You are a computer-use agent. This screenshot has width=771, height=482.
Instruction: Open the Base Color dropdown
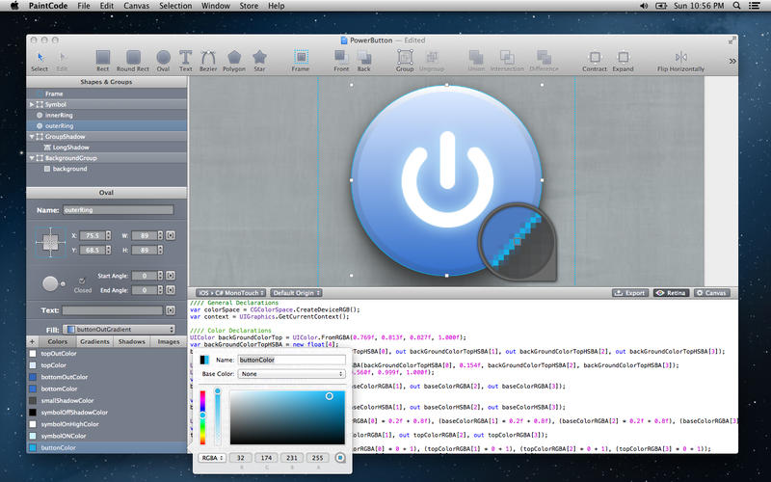tap(292, 373)
